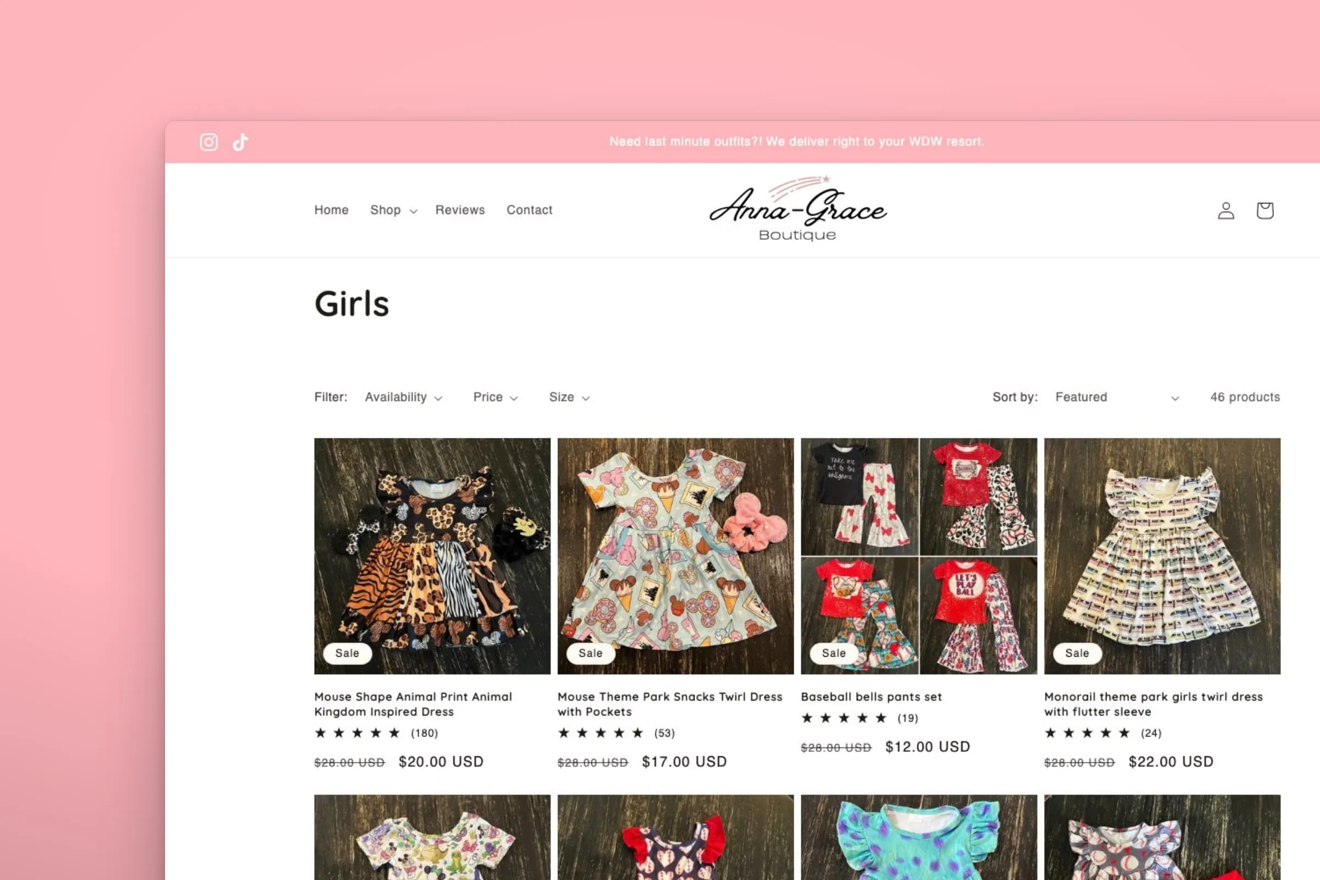Screen dimensions: 1320x880
Task: Click Monorail theme park dress title
Action: (1153, 704)
